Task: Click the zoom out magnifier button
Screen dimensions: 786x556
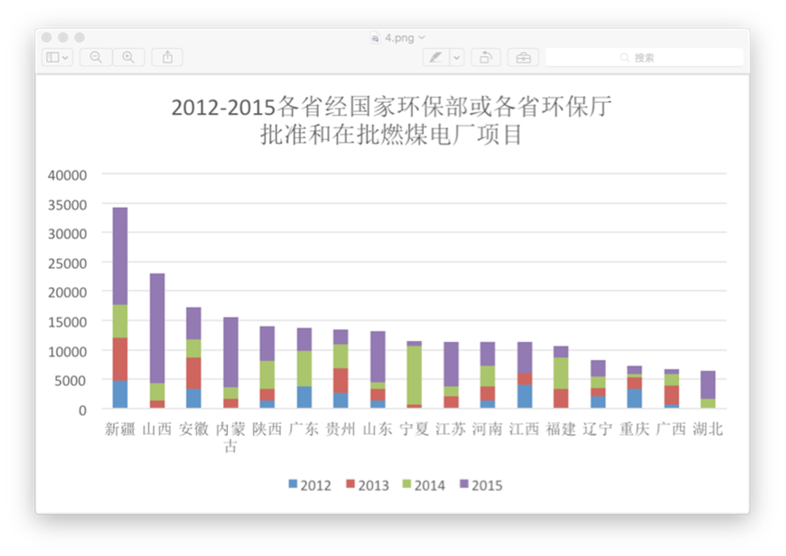Action: (x=96, y=58)
